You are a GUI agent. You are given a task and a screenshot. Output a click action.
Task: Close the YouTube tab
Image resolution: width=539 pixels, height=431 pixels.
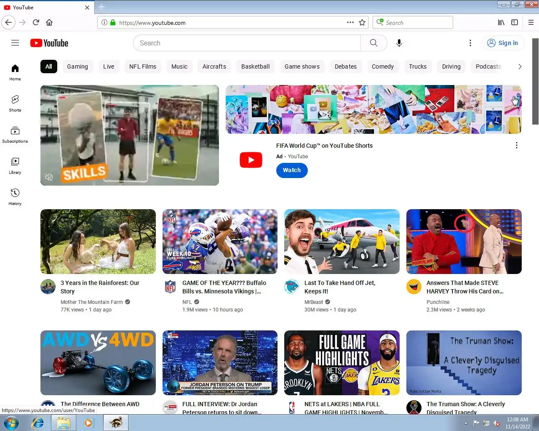click(x=87, y=8)
